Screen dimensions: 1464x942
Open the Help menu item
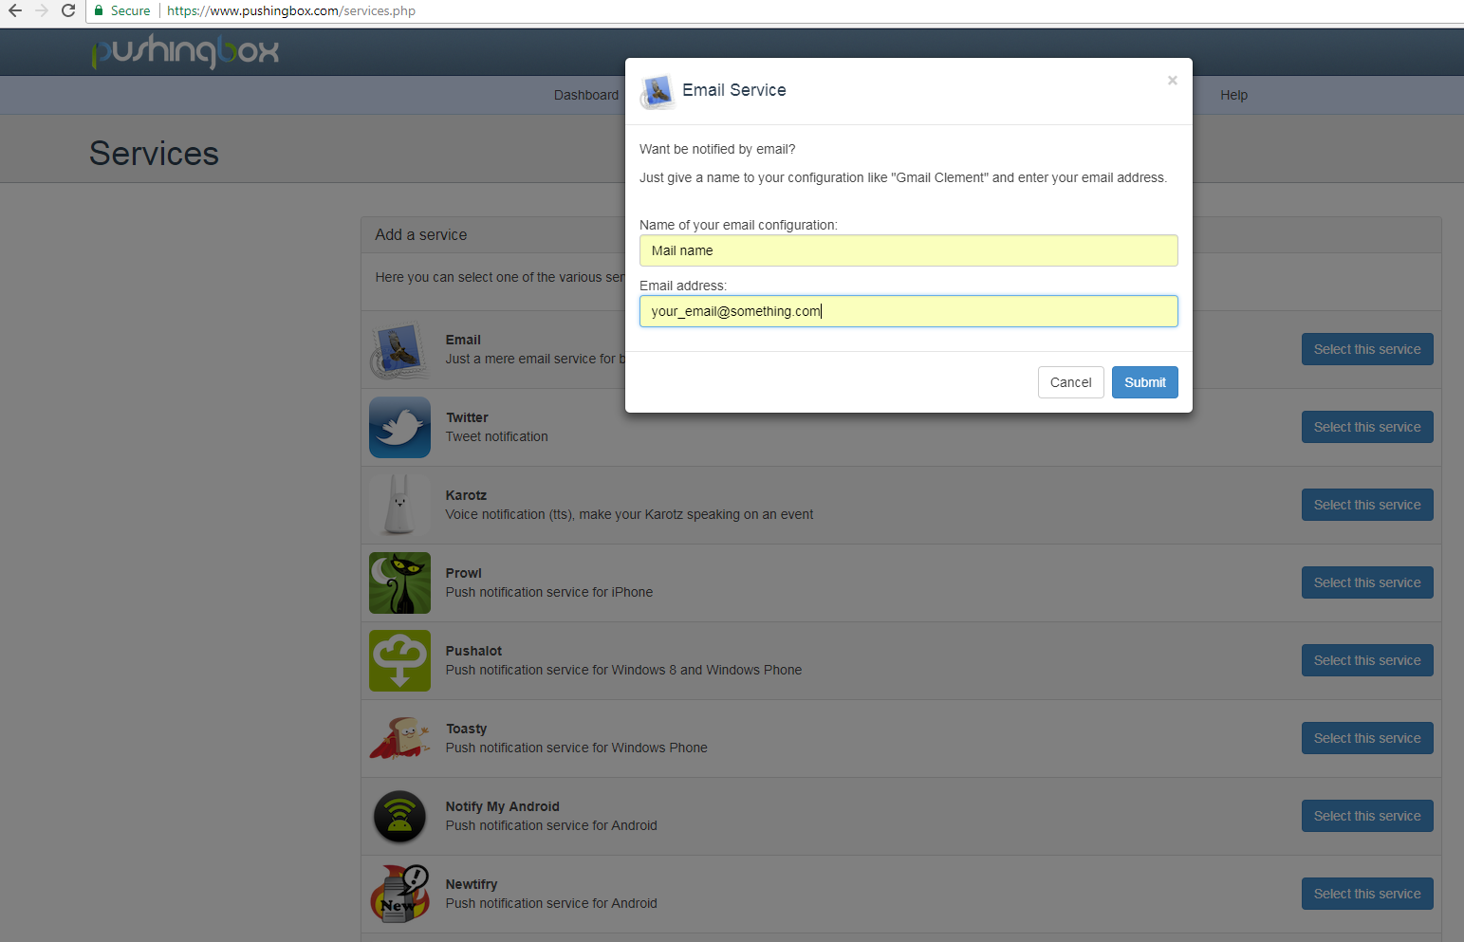pyautogui.click(x=1233, y=95)
